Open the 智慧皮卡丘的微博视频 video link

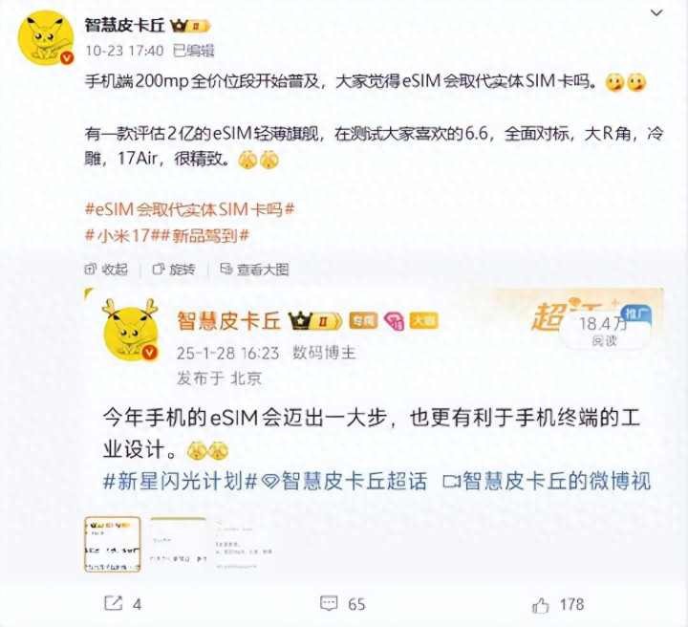547,481
